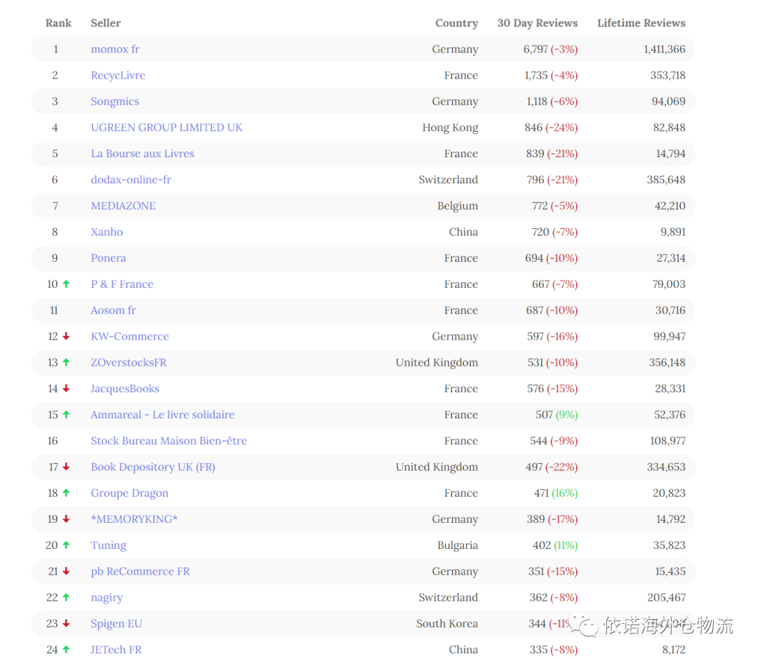Open the Xanho seller page
Screen dimensions: 758x659
pos(107,232)
